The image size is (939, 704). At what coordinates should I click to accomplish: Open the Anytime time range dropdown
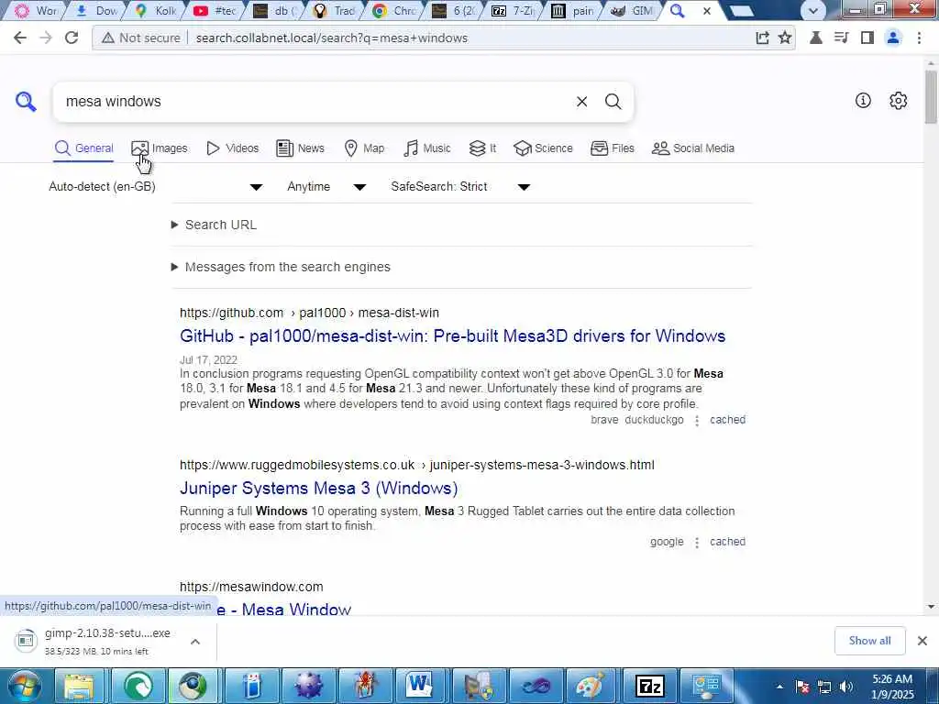pyautogui.click(x=326, y=187)
